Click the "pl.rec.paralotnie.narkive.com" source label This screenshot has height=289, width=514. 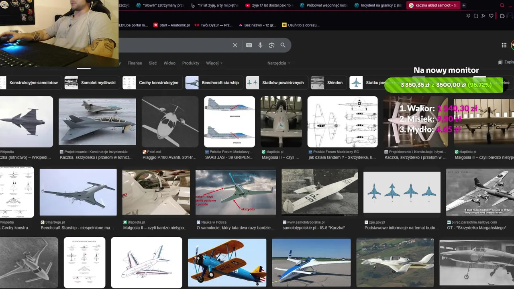tap(474, 222)
